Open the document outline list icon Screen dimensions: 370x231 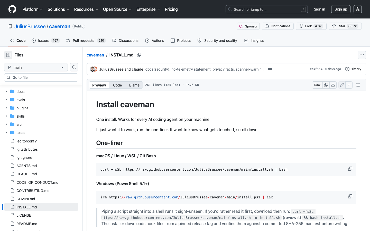tap(358, 85)
